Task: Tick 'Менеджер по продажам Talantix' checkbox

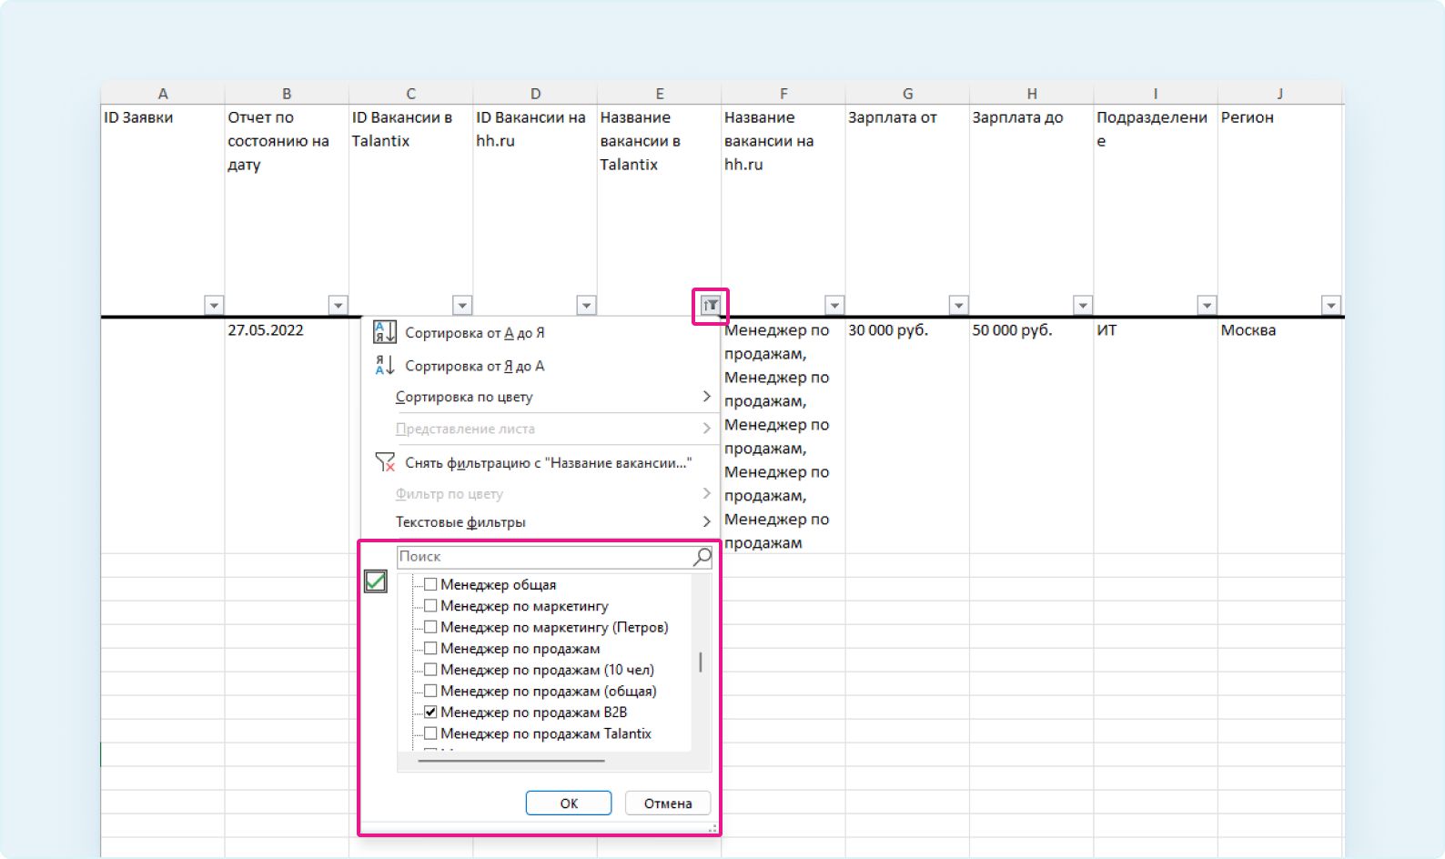Action: (x=430, y=733)
